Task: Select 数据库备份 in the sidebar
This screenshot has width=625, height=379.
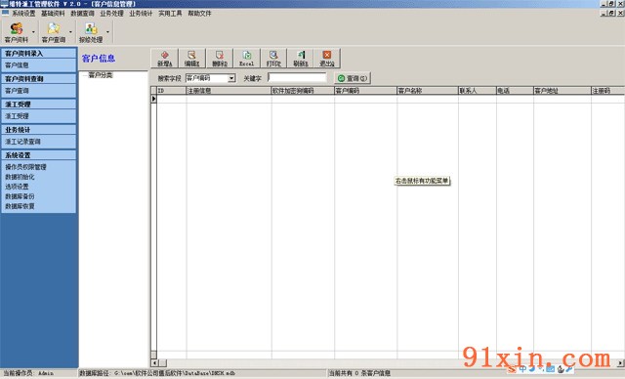Action: coord(20,196)
